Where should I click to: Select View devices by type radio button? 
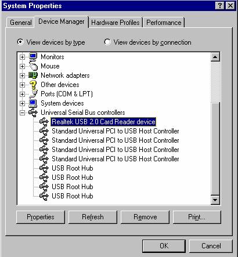pyautogui.click(x=20, y=42)
